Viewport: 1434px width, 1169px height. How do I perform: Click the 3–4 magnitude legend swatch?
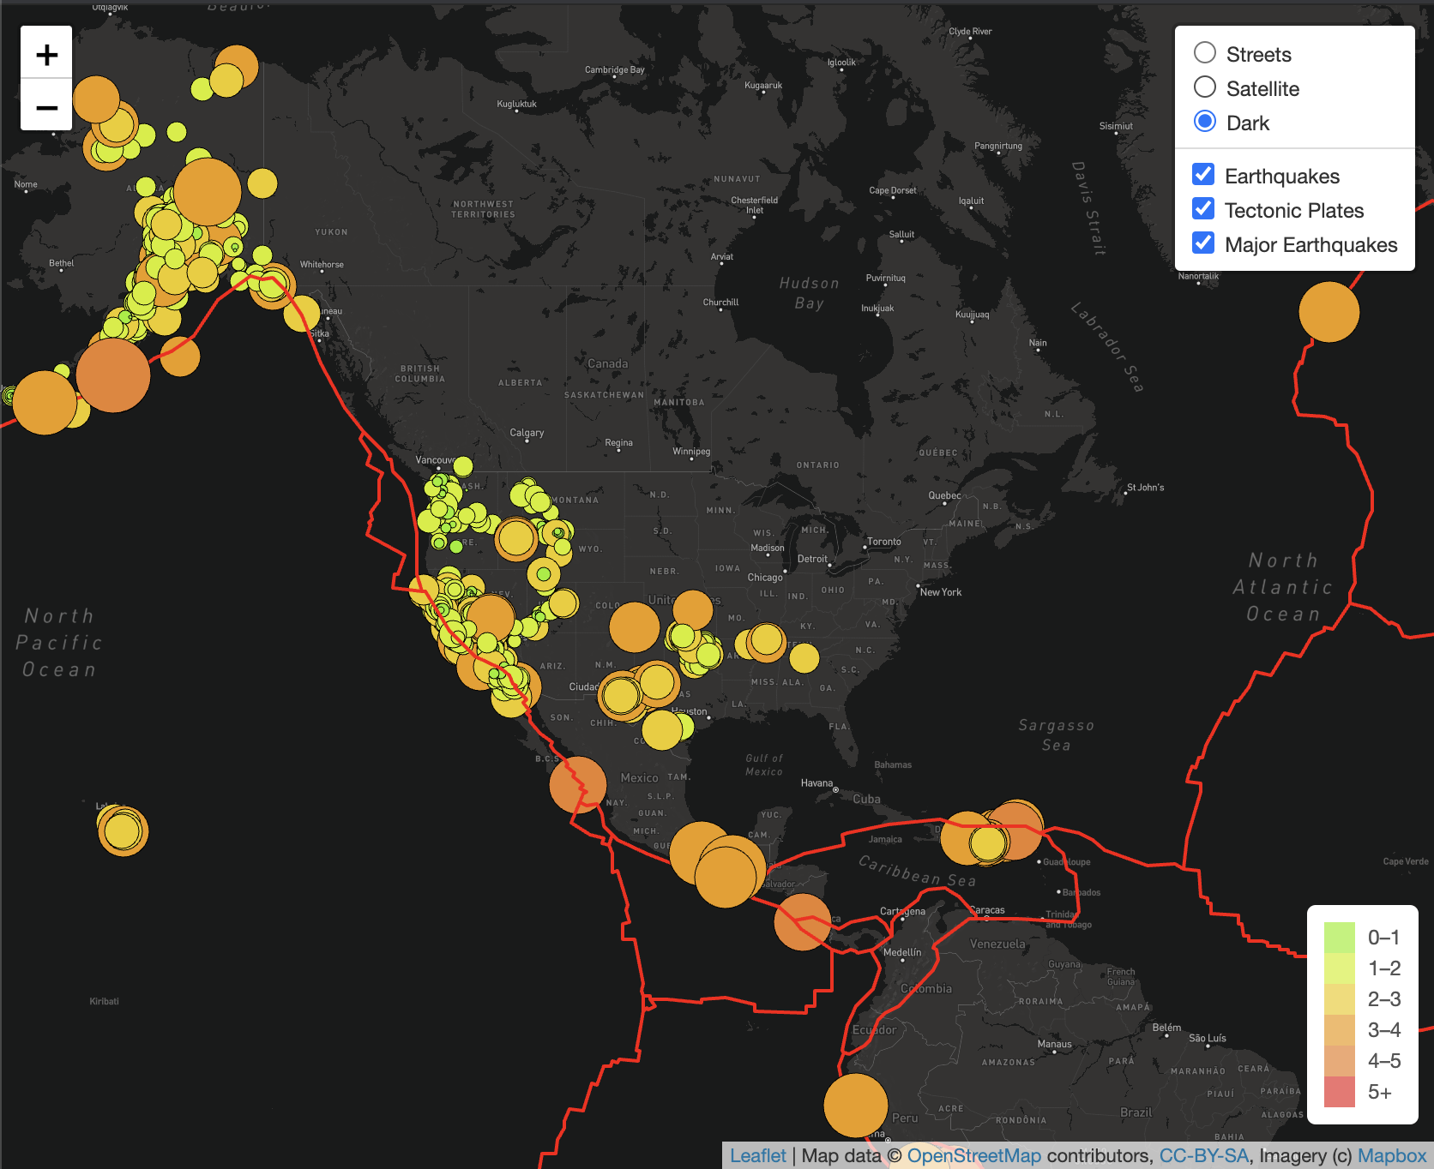click(1339, 1030)
